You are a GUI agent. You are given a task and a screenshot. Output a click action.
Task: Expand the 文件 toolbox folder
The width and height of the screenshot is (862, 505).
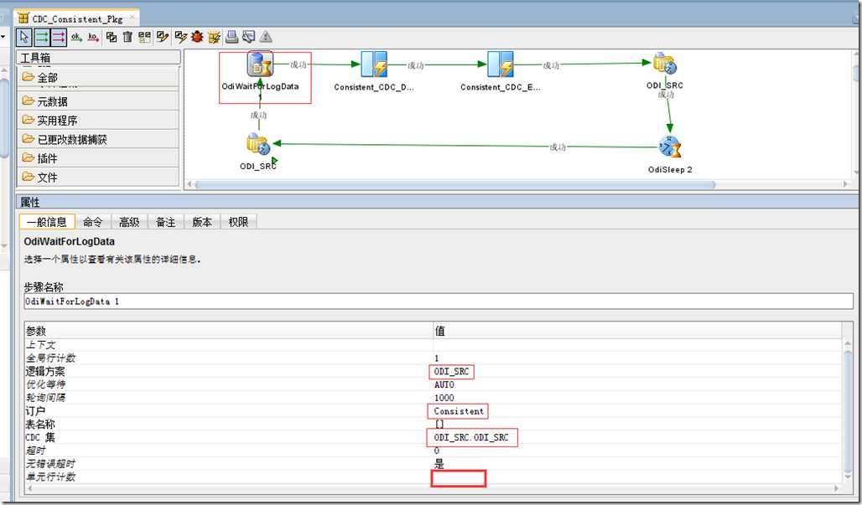tap(98, 177)
